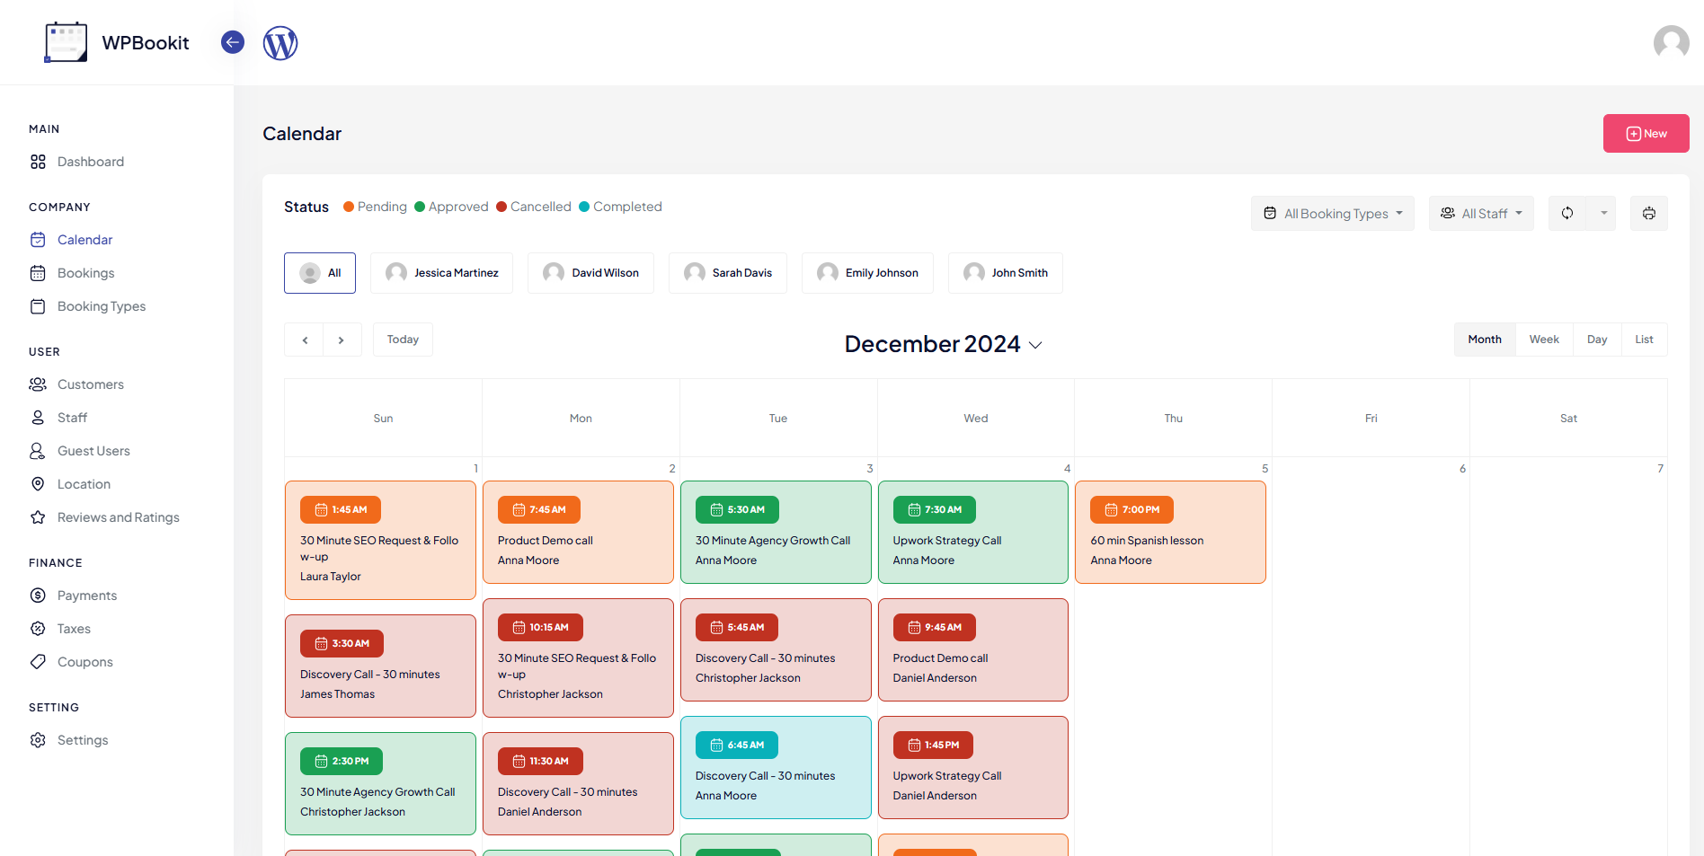Image resolution: width=1704 pixels, height=856 pixels.
Task: Click the WordPress logo icon
Action: pos(280,43)
